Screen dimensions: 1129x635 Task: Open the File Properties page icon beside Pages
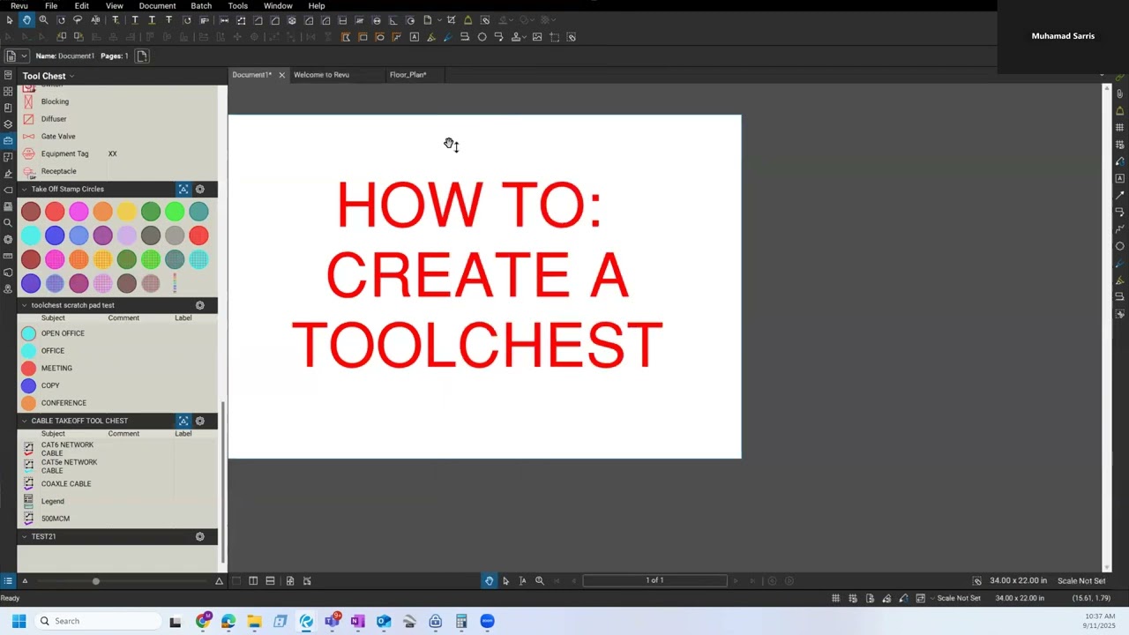[142, 56]
